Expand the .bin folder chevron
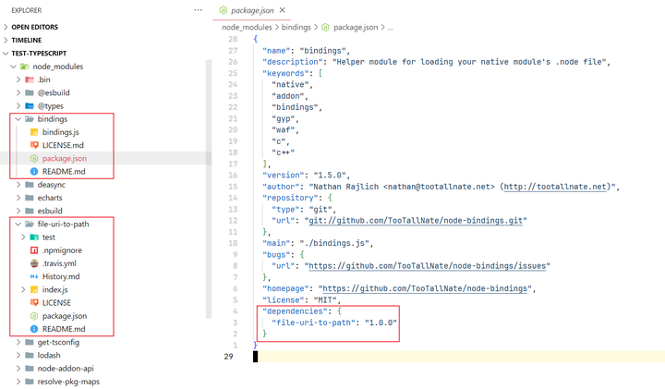The height and width of the screenshot is (389, 665). 18,79
